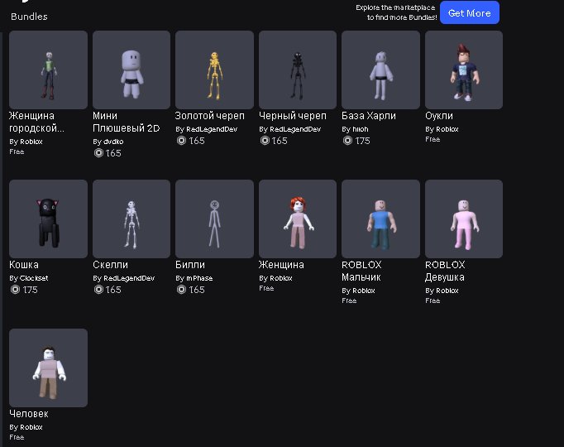Choose the pink ROBLOX Девушка thumbnail
Image resolution: width=564 pixels, height=447 pixels.
pyautogui.click(x=464, y=219)
